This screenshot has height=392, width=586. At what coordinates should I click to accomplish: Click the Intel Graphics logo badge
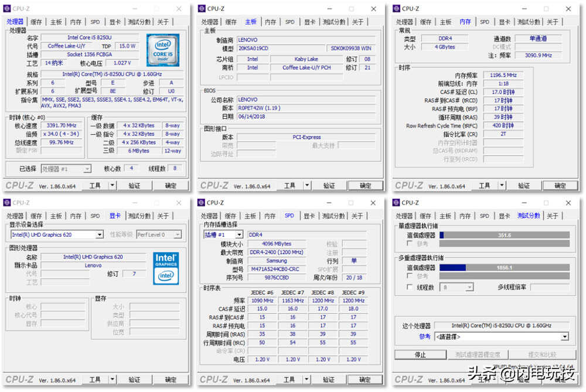(x=166, y=268)
